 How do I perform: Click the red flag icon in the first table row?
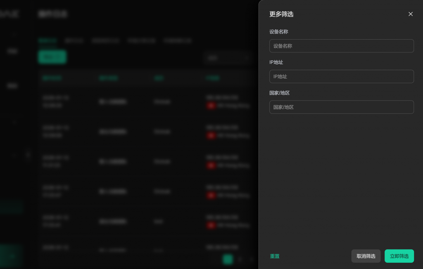211,106
